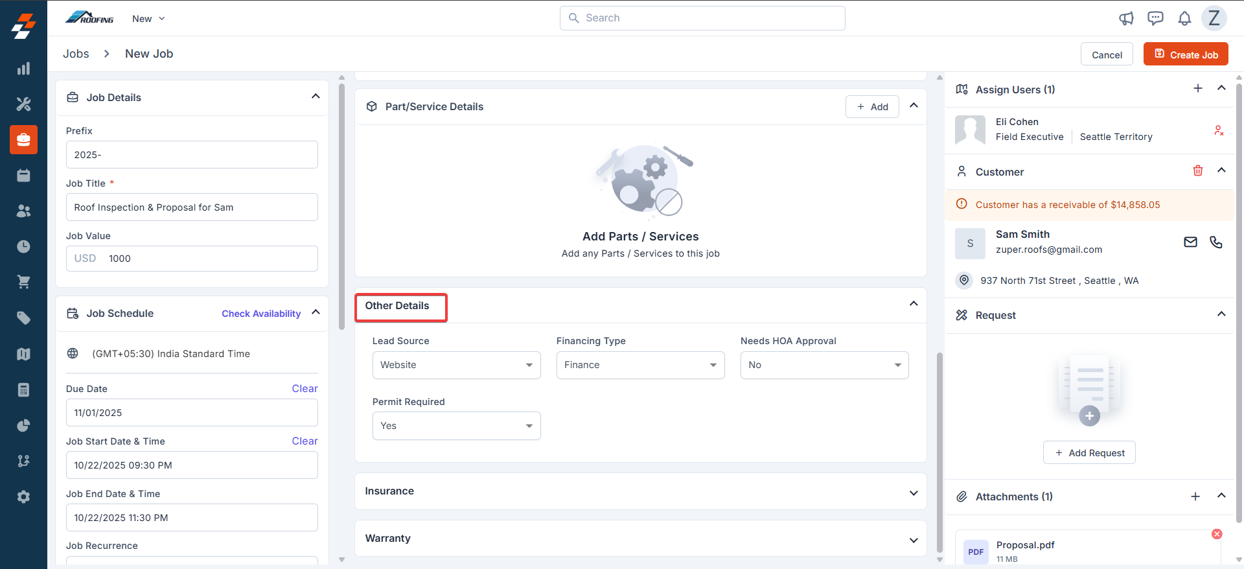Open the calendar sidebar icon
1244x569 pixels.
tap(23, 175)
